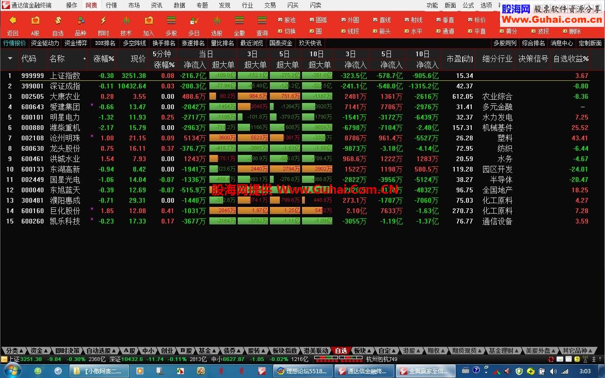Open the table header dropdown arrow
605x378 pixels.
click(x=10, y=59)
